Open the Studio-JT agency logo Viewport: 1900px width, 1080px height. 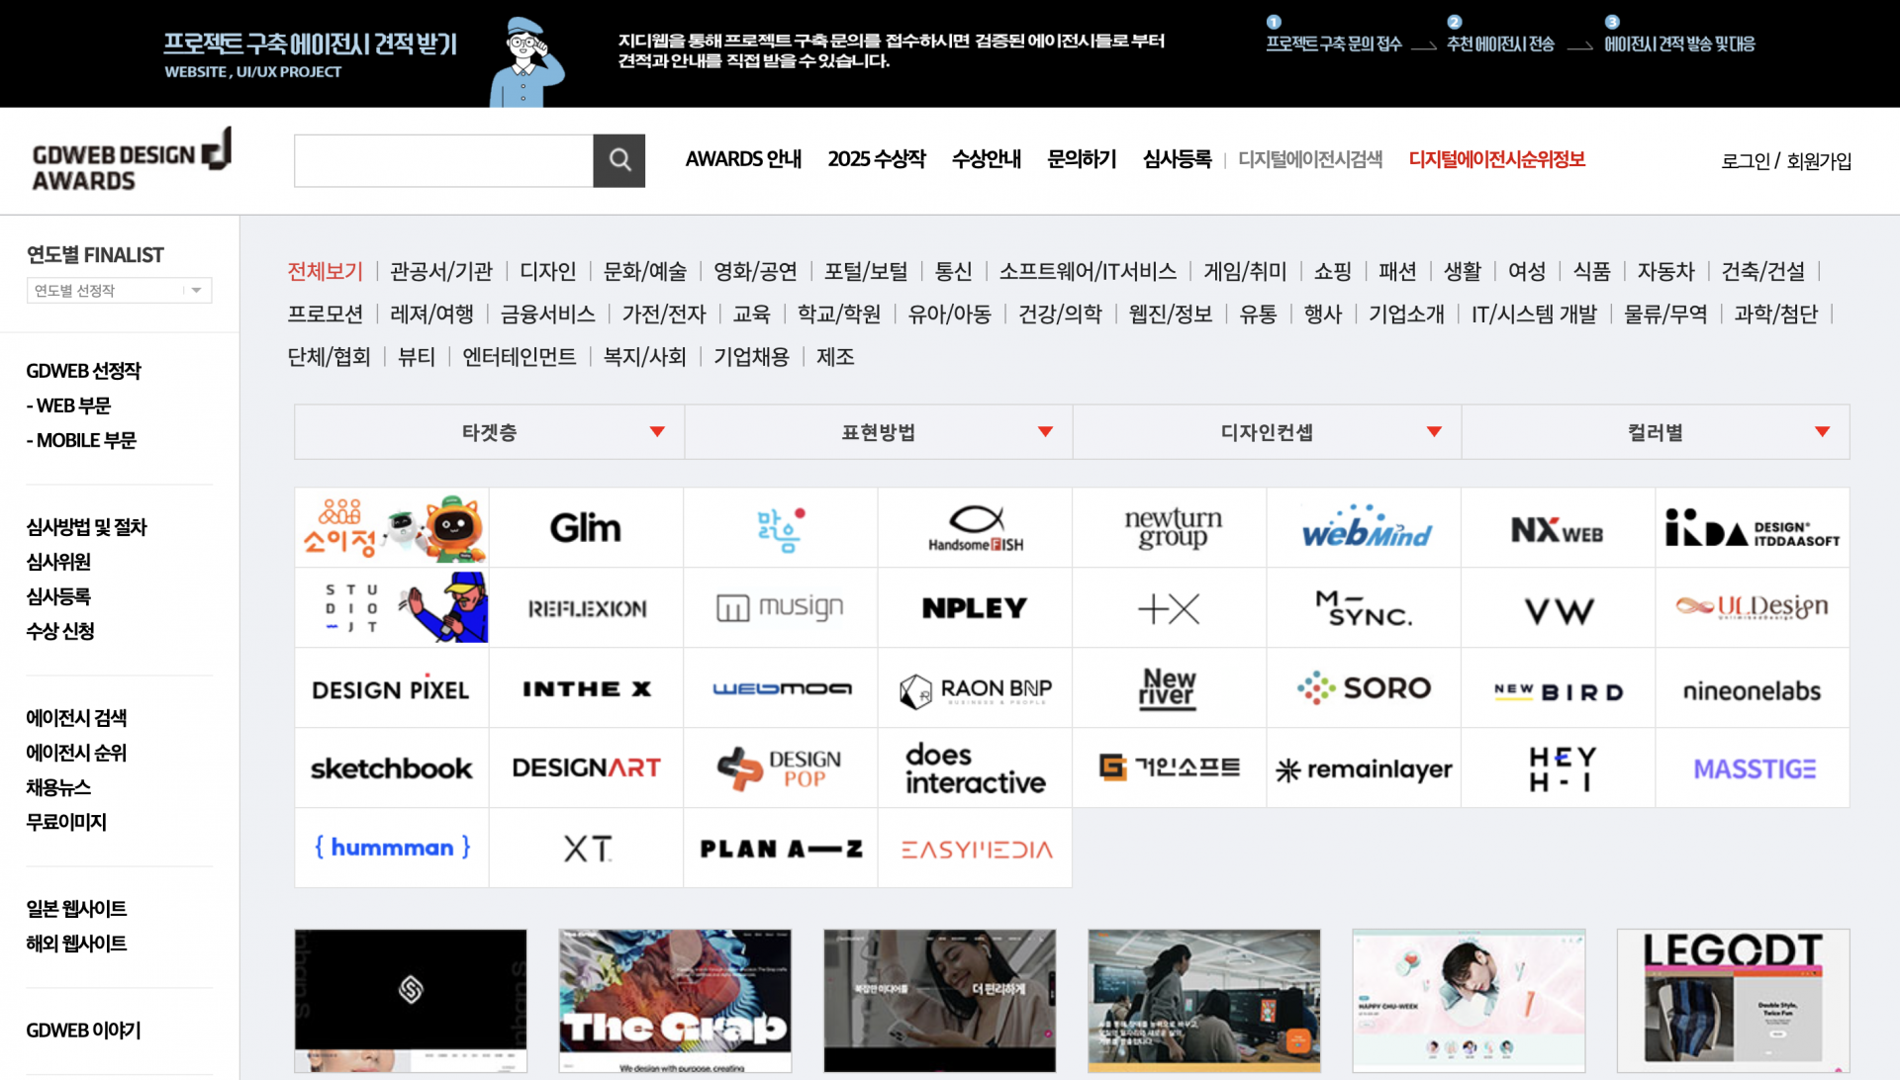392,608
